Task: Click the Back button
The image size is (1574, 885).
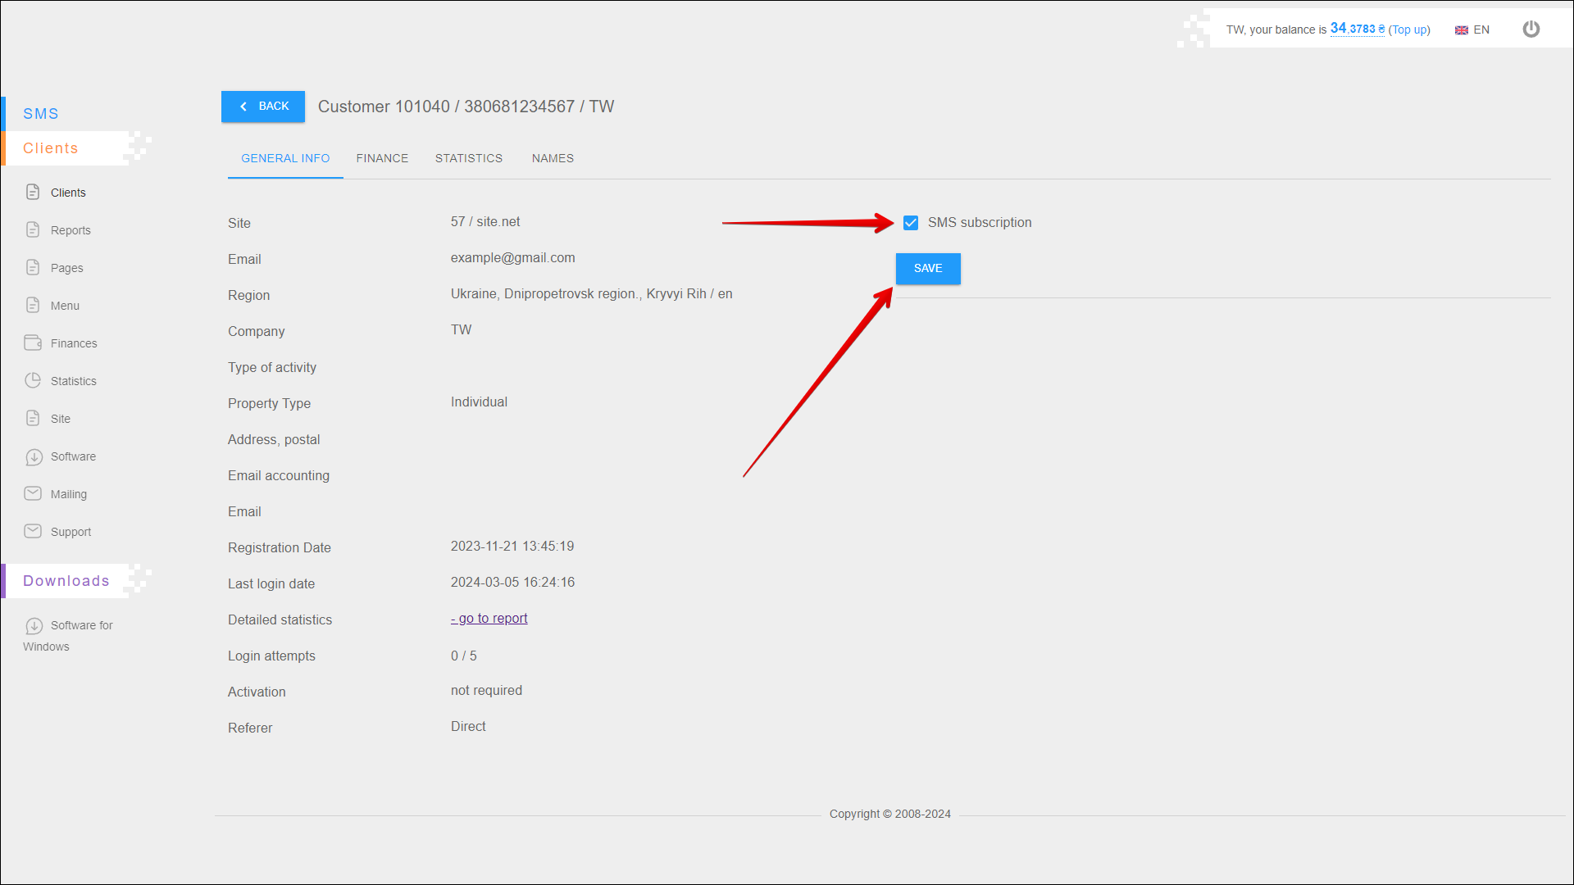Action: click(x=263, y=107)
